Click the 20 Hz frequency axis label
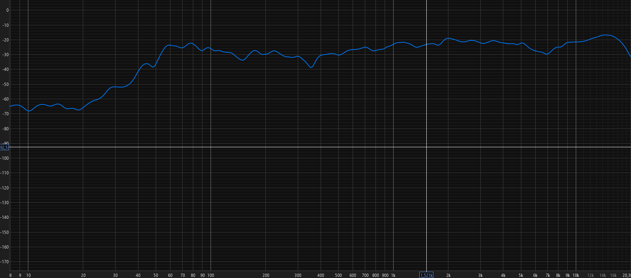 (83, 275)
